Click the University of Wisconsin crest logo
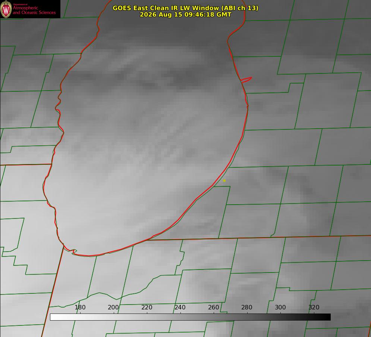This screenshot has width=371, height=337. 6,9
